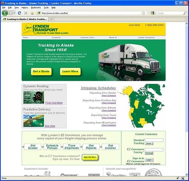Click the Sign Up Now button

[x=90, y=157]
